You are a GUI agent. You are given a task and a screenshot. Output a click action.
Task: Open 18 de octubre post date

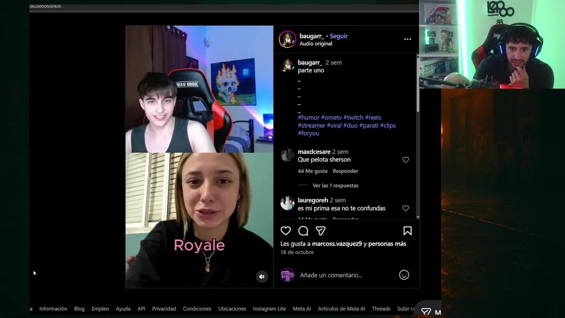pyautogui.click(x=297, y=252)
